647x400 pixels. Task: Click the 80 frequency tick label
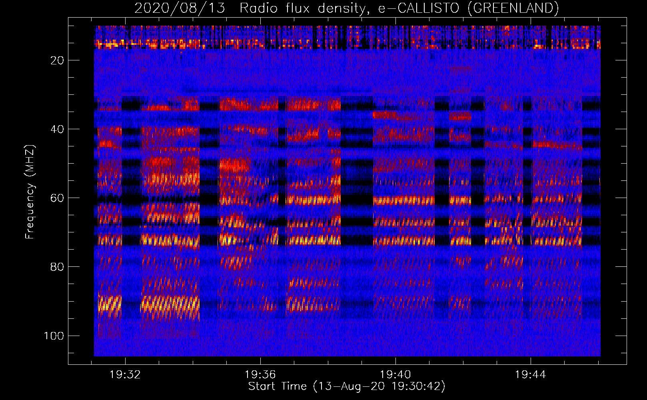coord(57,267)
